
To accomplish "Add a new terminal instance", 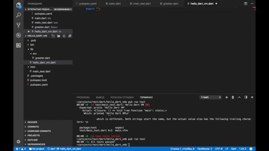I will pos(227,97).
